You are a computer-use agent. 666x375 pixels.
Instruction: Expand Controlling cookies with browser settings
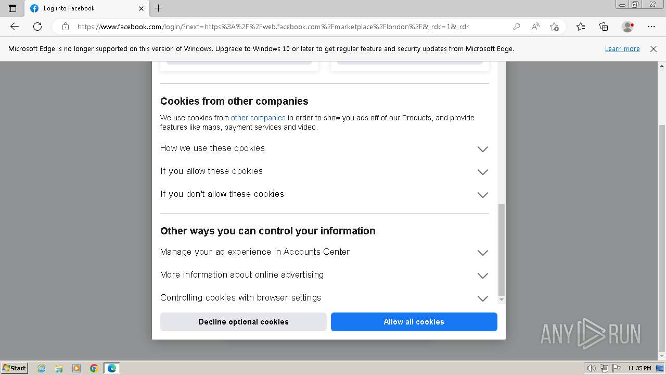482,298
